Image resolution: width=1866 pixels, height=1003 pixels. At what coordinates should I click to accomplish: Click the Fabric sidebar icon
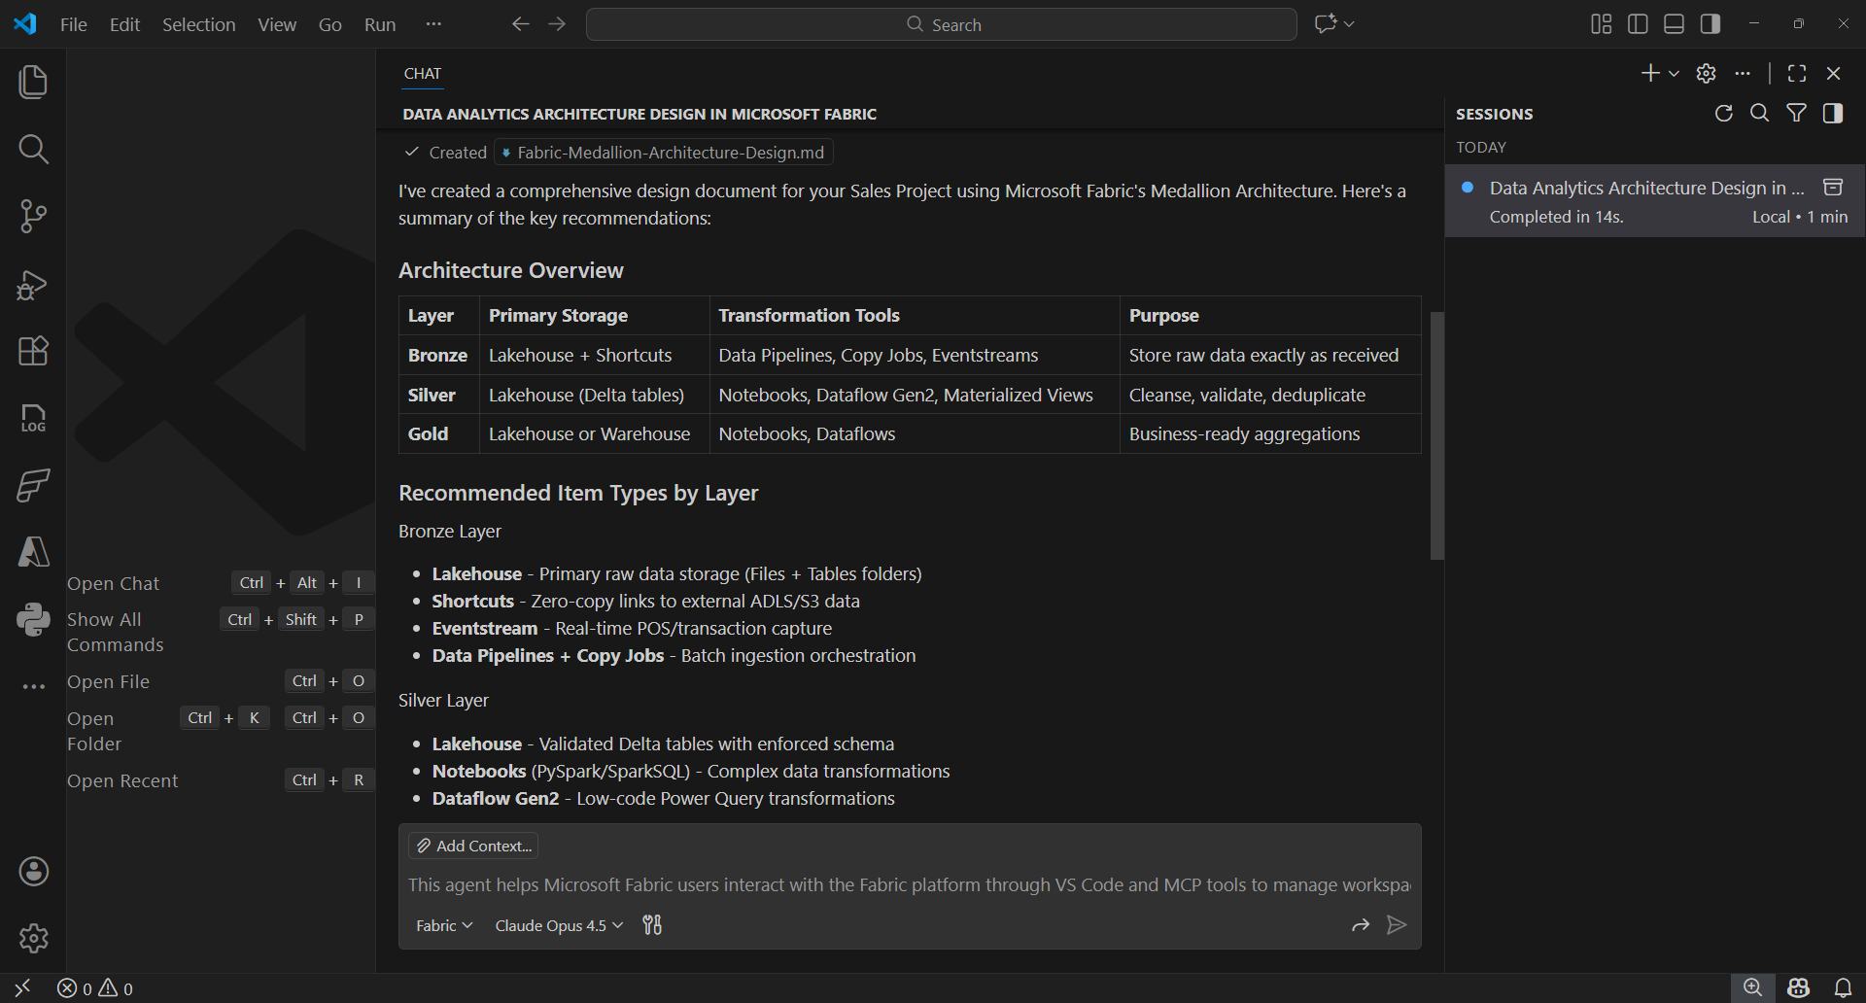(x=33, y=485)
